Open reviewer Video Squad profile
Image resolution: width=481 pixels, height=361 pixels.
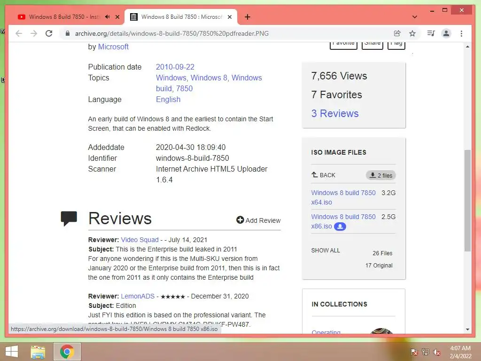[140, 240]
